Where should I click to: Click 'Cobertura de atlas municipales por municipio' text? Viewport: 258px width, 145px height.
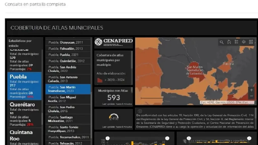click(110, 60)
